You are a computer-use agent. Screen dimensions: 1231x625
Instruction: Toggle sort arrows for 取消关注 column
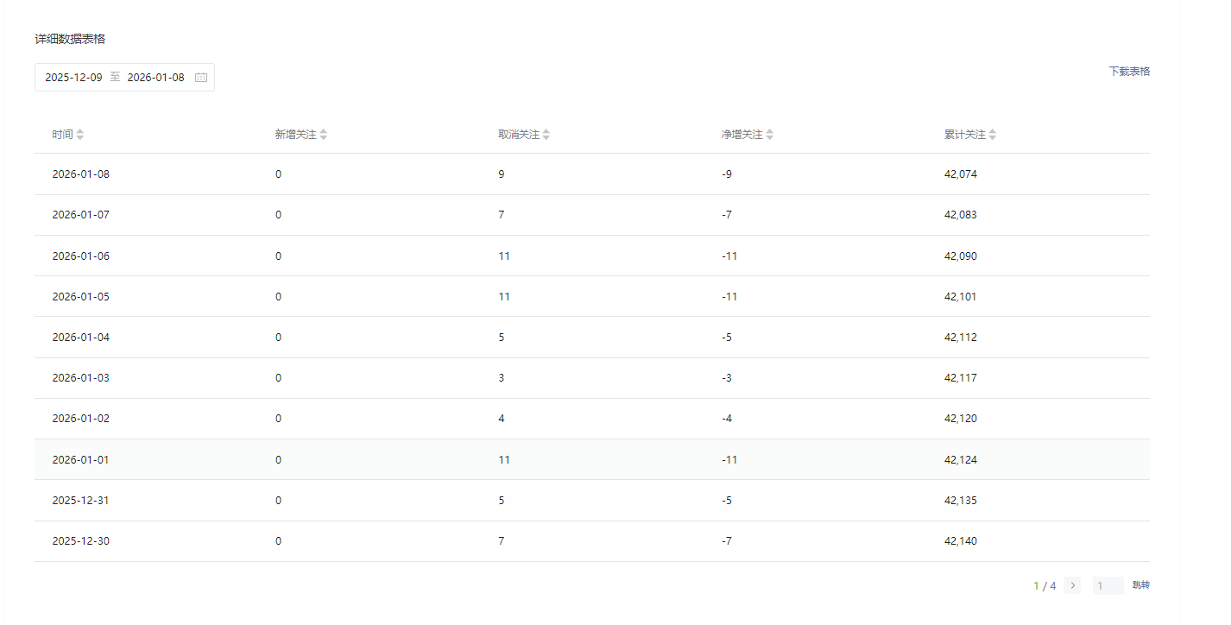point(546,135)
